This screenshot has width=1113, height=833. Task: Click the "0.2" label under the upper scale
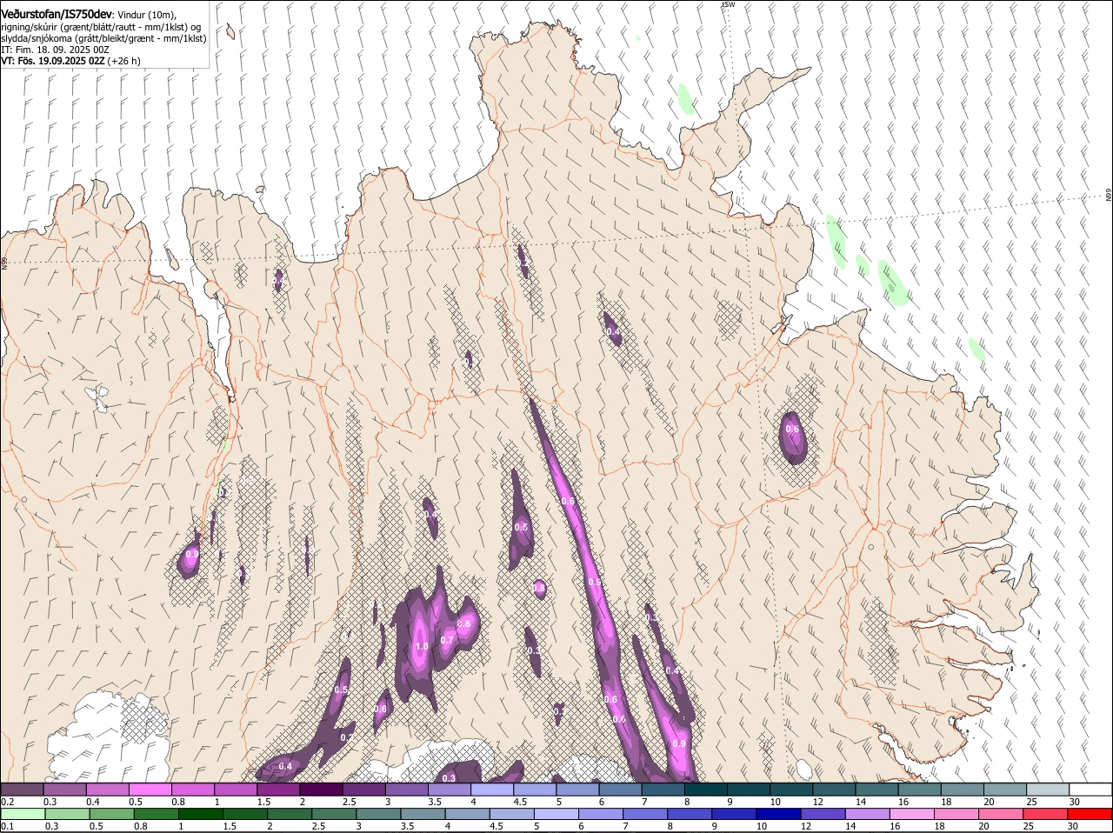point(7,802)
